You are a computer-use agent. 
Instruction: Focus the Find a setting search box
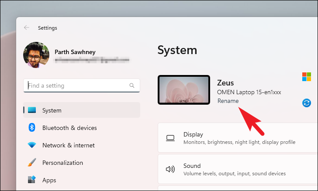pos(82,85)
